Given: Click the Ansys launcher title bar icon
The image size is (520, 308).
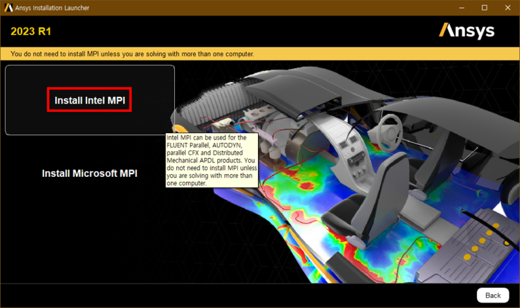Looking at the screenshot, I should tap(8, 8).
